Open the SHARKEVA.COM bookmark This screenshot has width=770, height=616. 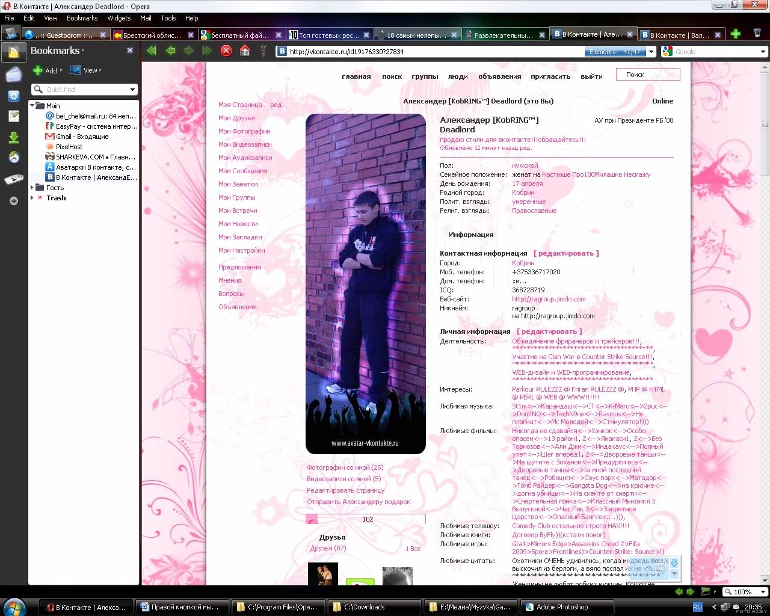click(x=91, y=157)
